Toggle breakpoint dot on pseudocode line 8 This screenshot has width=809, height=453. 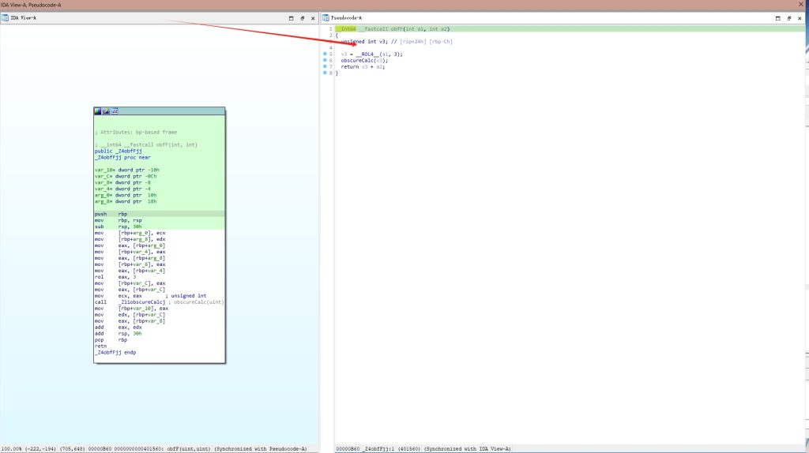[325, 73]
